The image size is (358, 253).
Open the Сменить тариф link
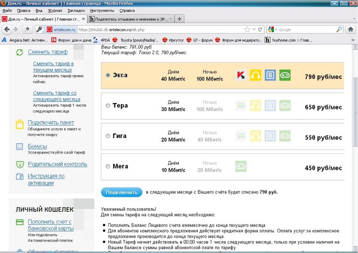coord(48,52)
